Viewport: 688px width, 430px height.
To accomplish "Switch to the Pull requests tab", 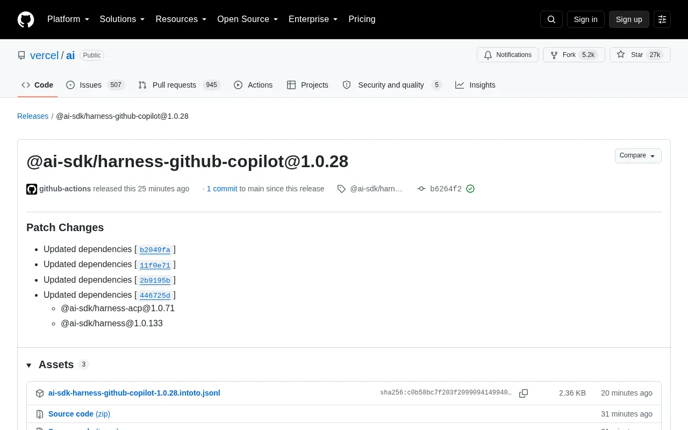I will (179, 85).
